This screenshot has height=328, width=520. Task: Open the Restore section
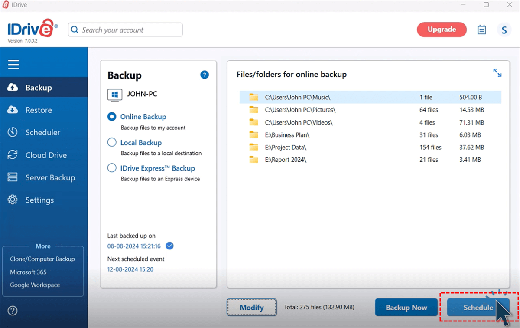point(38,110)
